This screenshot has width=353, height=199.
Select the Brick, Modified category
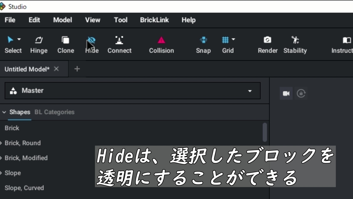point(26,158)
